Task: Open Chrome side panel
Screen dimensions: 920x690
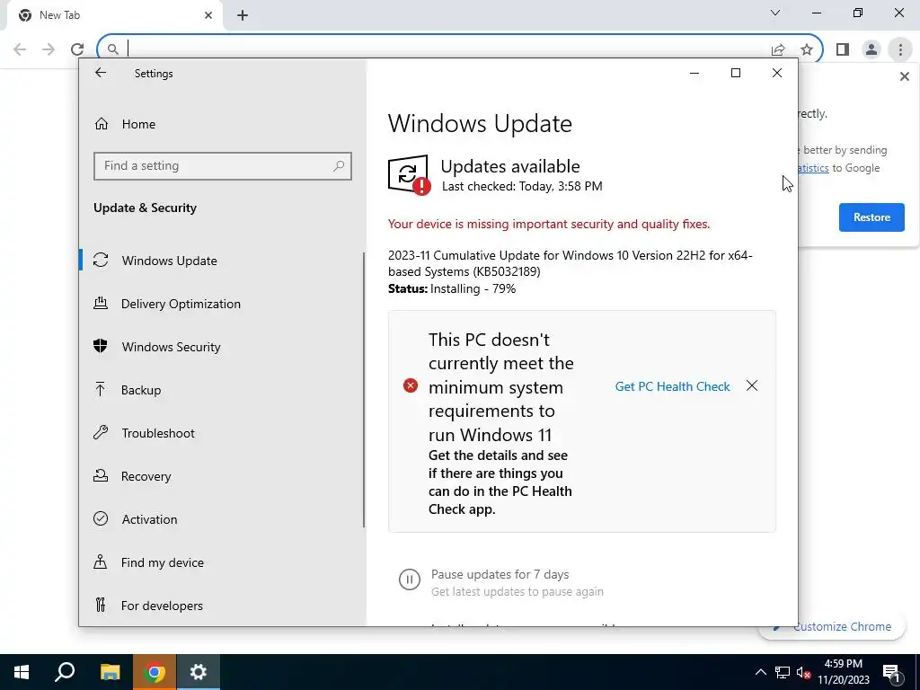Action: pos(843,49)
